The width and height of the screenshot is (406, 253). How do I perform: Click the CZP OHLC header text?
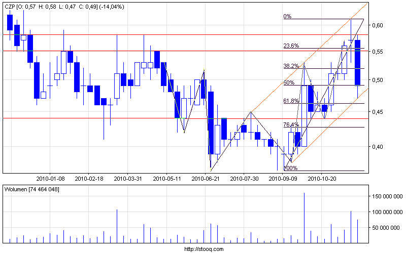[64, 7]
